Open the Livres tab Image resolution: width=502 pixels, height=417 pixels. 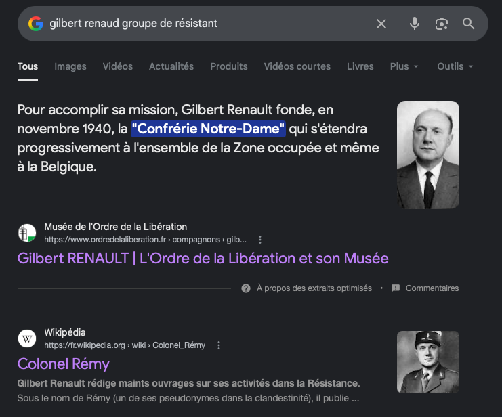(x=360, y=66)
